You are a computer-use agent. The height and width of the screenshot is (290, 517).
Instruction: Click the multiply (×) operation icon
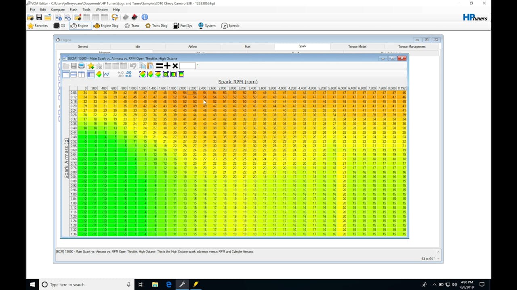click(175, 66)
